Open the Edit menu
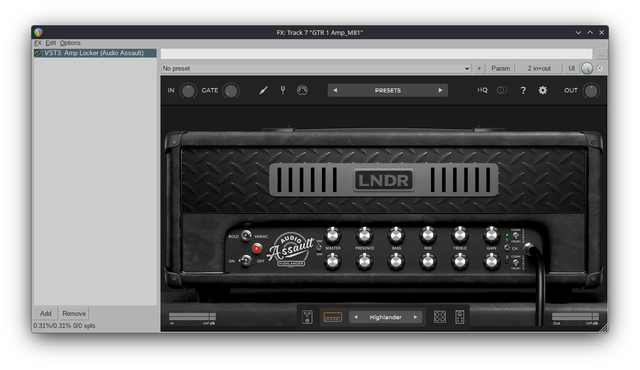 (x=51, y=43)
